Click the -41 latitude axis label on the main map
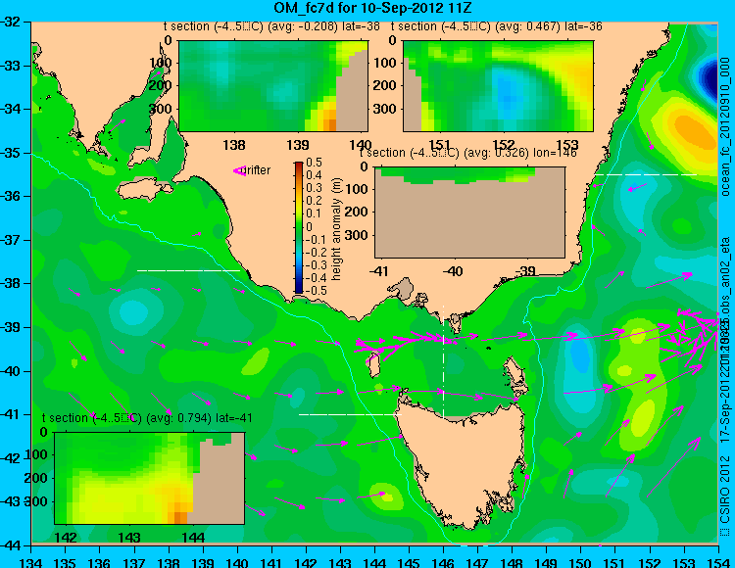 pyautogui.click(x=11, y=414)
